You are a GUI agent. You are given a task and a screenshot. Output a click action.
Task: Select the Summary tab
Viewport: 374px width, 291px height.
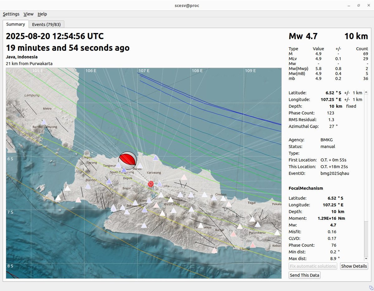click(16, 24)
